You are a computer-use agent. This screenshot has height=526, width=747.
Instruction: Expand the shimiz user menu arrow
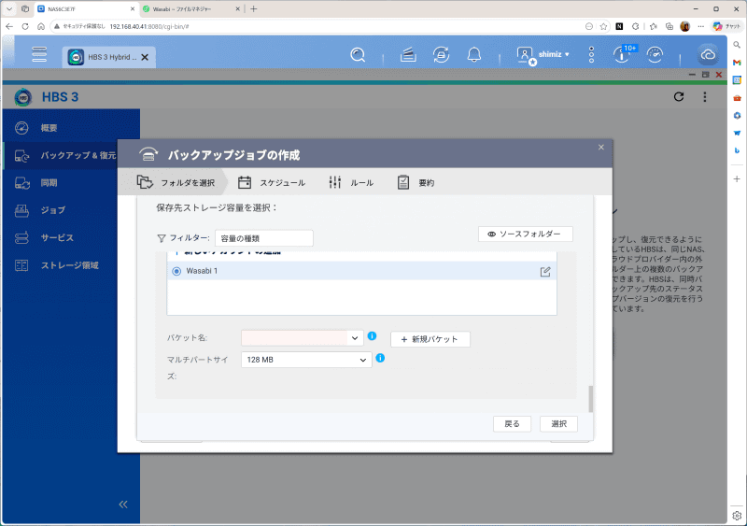[567, 54]
